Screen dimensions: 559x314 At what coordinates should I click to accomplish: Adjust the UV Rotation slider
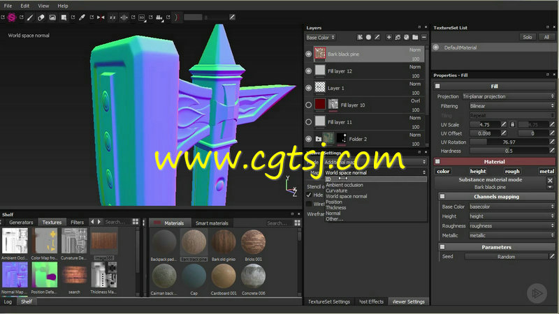click(x=509, y=142)
